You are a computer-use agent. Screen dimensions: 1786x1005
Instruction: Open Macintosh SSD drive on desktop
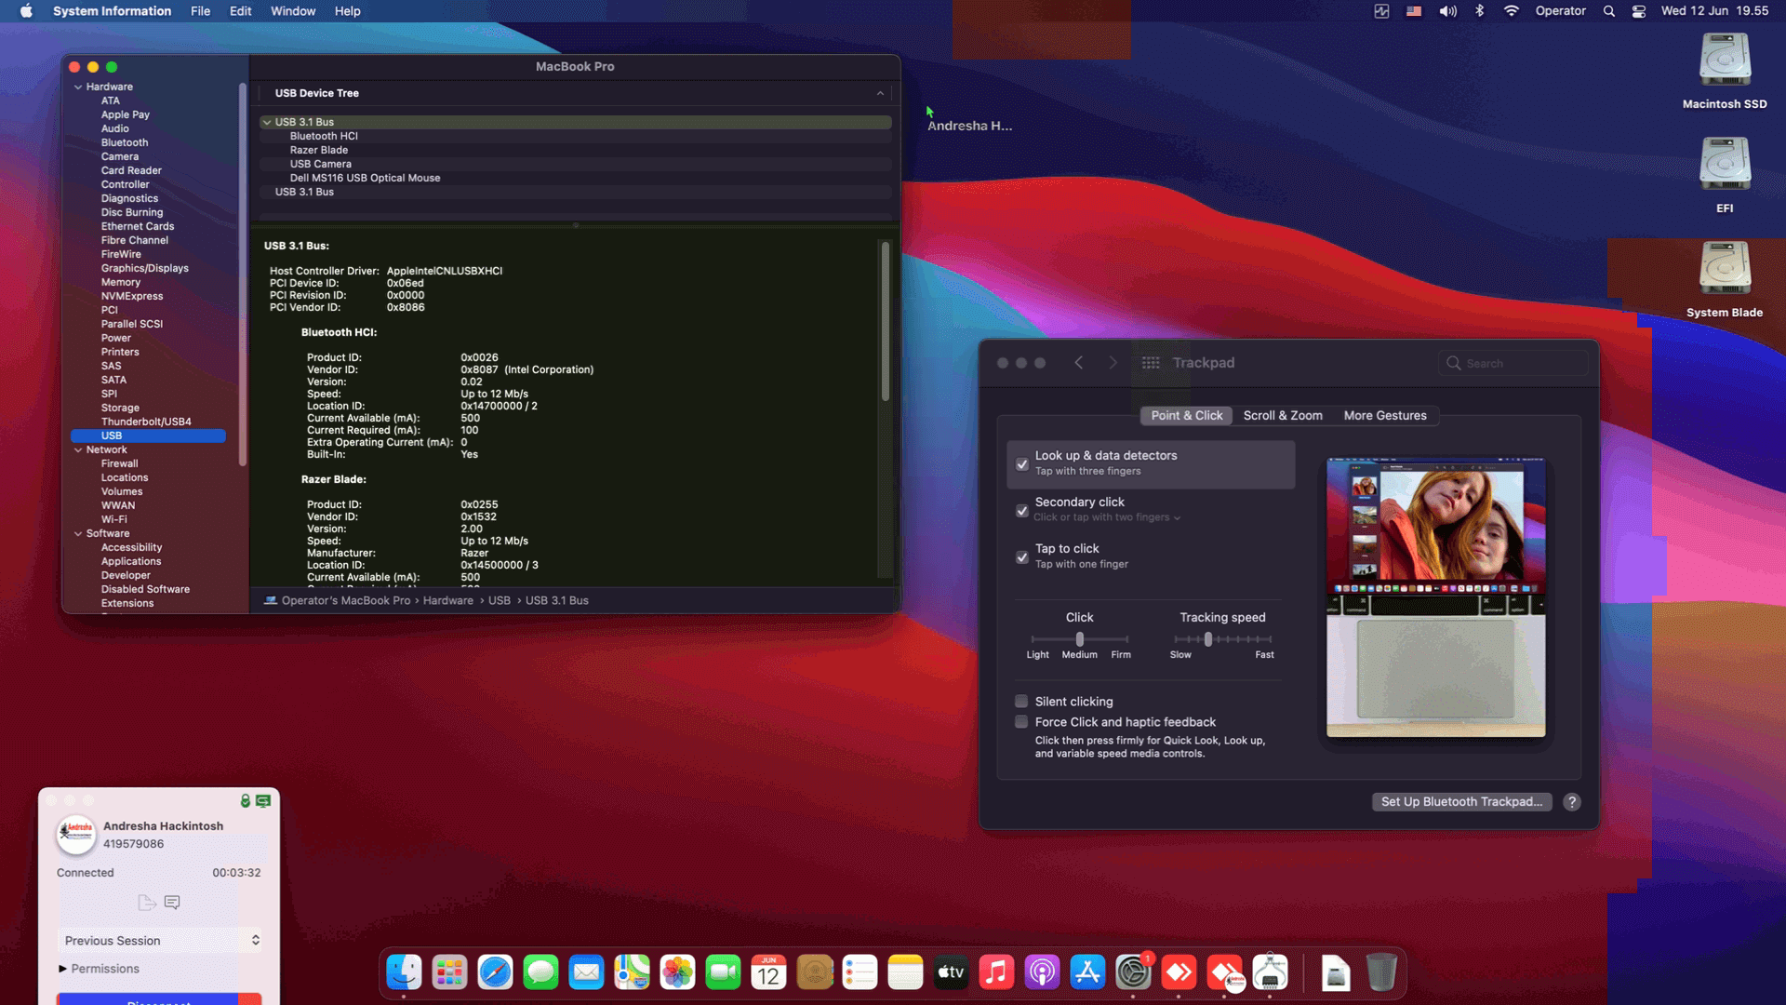tap(1725, 71)
